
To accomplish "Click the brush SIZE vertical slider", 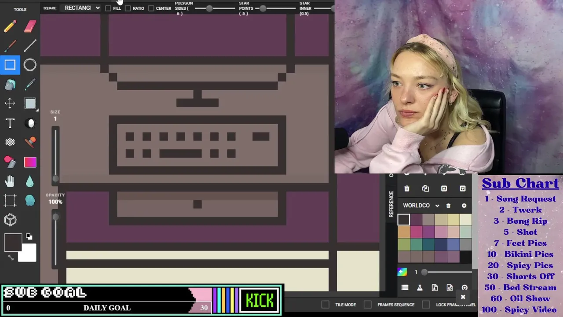I will pos(55,154).
